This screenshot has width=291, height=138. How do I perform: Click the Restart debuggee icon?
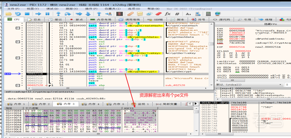point(18,14)
